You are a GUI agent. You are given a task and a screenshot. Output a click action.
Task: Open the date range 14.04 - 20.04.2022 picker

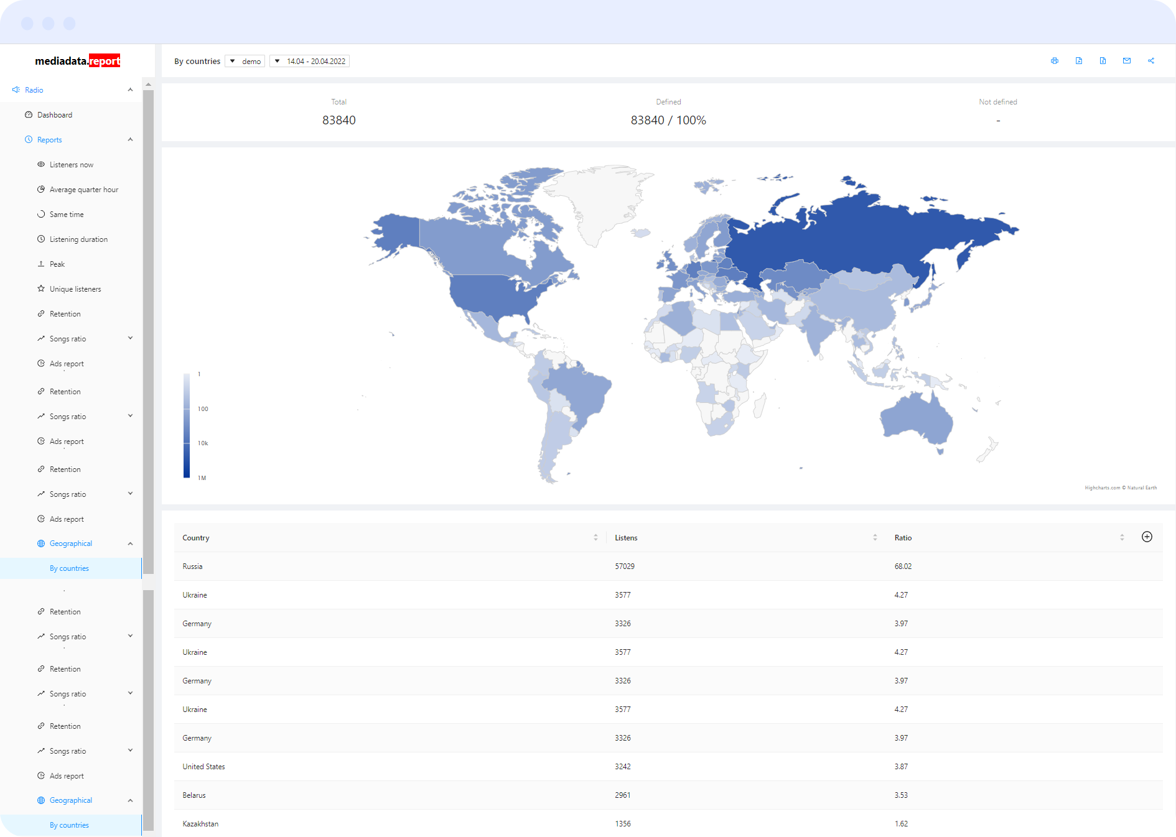click(x=310, y=61)
